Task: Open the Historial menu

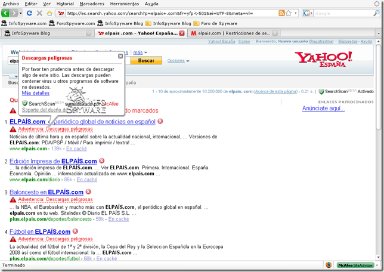Action: pyautogui.click(x=65, y=4)
